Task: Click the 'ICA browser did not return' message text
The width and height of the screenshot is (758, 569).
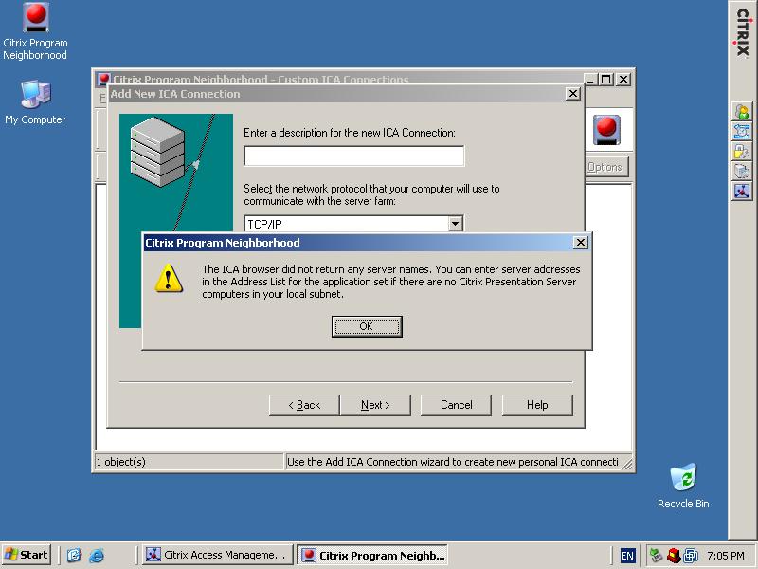Action: [x=391, y=282]
